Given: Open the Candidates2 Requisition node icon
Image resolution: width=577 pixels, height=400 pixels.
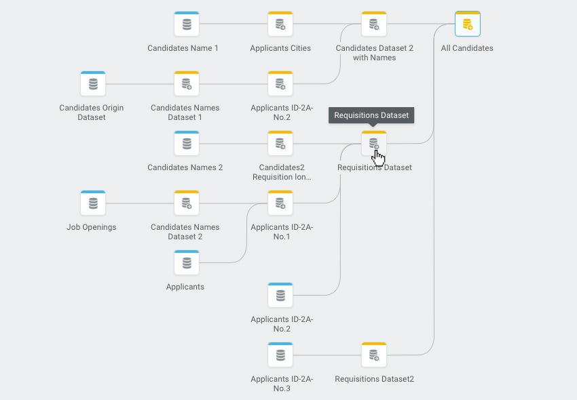Looking at the screenshot, I should point(280,144).
